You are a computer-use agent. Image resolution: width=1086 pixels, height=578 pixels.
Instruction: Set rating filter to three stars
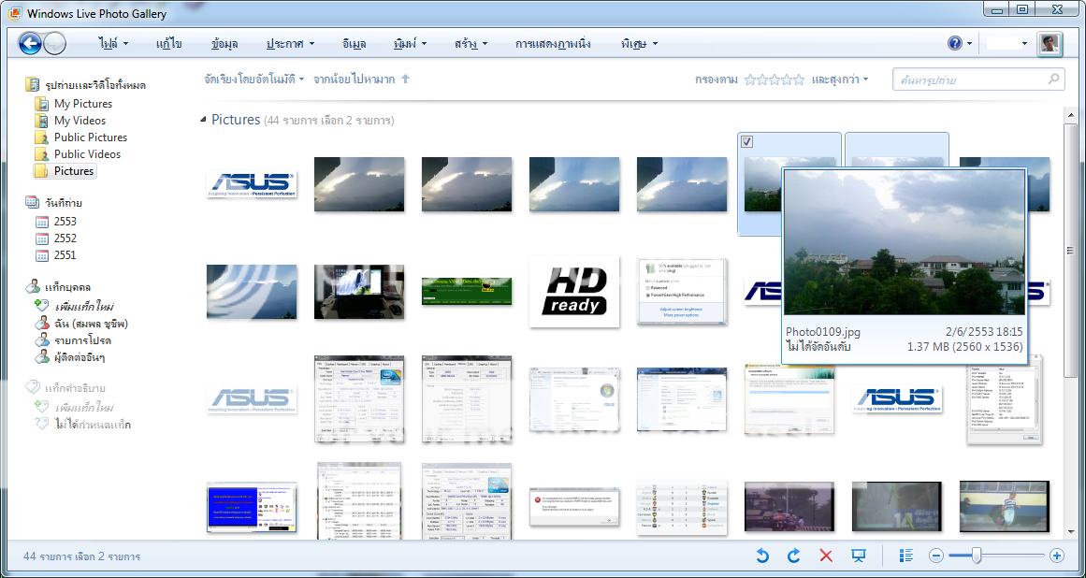click(775, 79)
